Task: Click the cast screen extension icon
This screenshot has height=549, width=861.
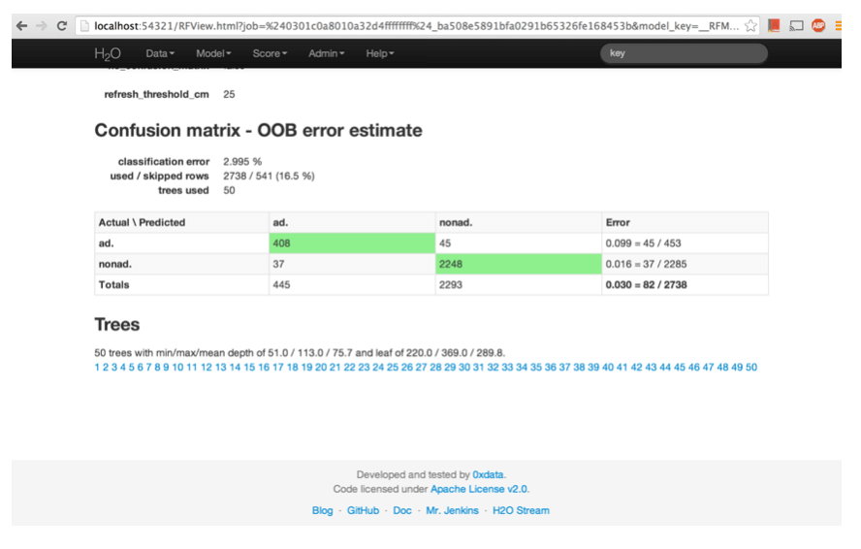Action: [x=796, y=25]
